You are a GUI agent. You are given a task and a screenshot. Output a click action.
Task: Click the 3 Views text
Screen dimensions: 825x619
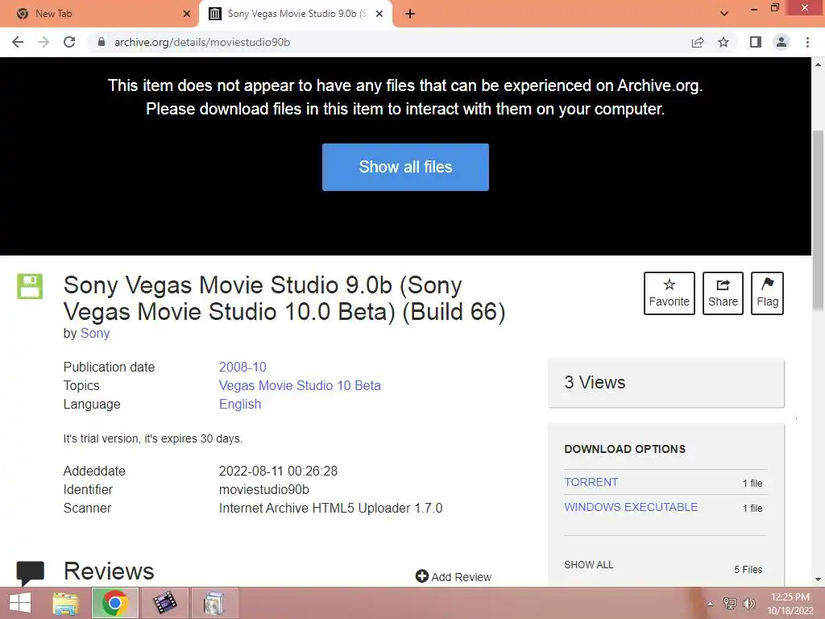595,382
